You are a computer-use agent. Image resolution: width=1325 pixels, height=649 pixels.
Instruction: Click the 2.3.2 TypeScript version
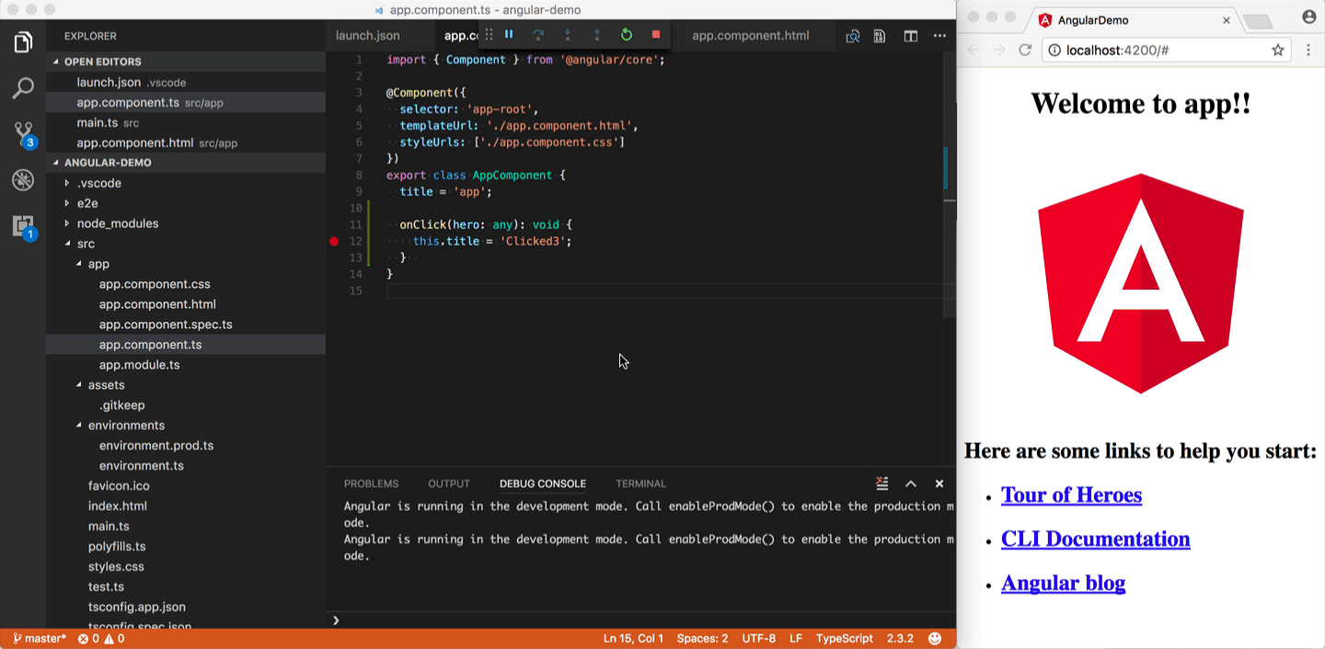[900, 638]
